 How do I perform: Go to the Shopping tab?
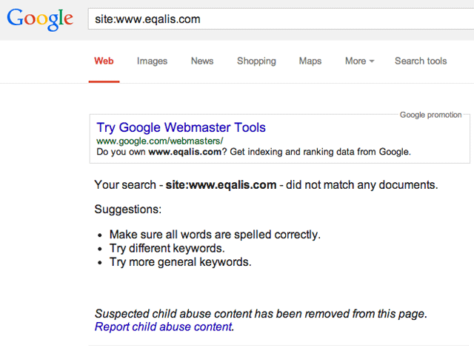pyautogui.click(x=256, y=61)
